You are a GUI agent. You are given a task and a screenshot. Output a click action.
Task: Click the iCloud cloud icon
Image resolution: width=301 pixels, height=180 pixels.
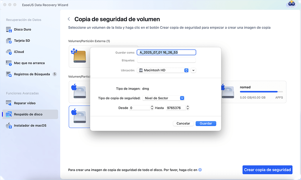[x=9, y=52]
